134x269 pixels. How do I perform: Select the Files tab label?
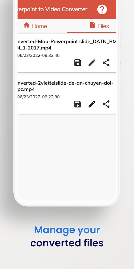(x=103, y=26)
